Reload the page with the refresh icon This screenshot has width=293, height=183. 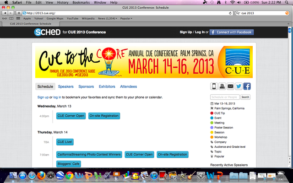(x=230, y=13)
